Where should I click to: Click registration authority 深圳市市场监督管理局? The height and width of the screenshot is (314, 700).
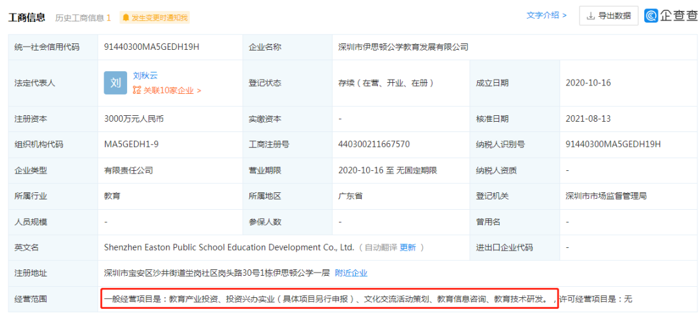(606, 196)
